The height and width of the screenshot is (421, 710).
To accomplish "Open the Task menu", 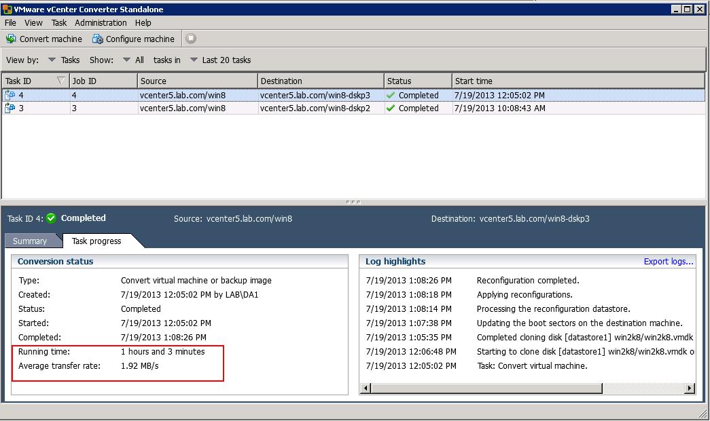I will (x=59, y=22).
